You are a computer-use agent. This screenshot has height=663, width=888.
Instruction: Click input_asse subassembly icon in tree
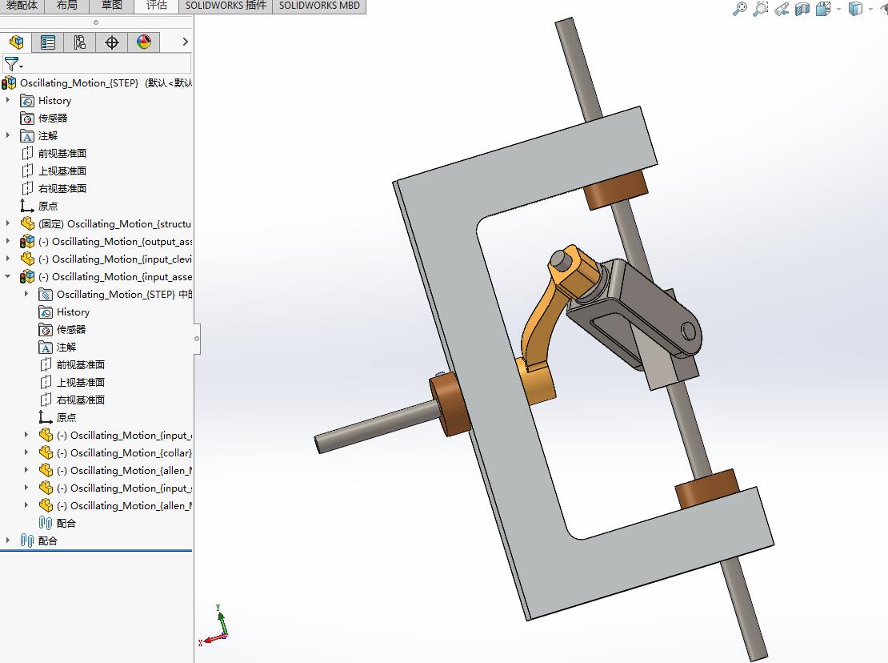(27, 276)
